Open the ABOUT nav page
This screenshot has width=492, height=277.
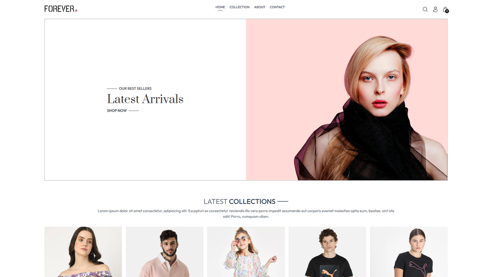259,7
